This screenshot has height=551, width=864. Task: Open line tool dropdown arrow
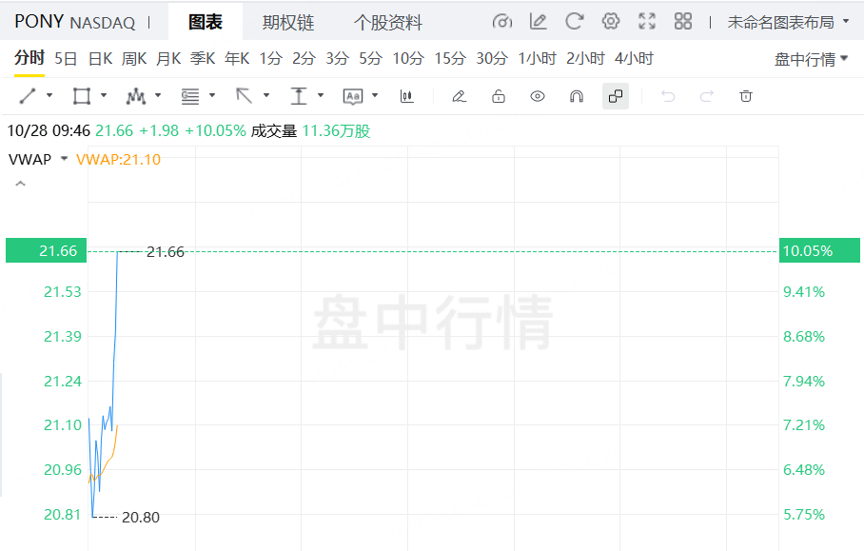click(x=49, y=96)
